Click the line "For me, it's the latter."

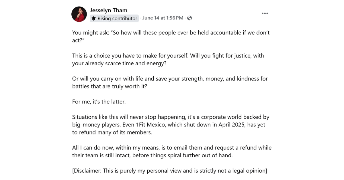pyautogui.click(x=99, y=101)
